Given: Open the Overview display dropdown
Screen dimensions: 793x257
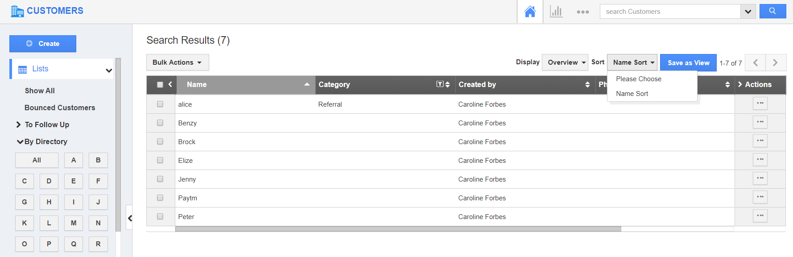Looking at the screenshot, I should point(565,62).
